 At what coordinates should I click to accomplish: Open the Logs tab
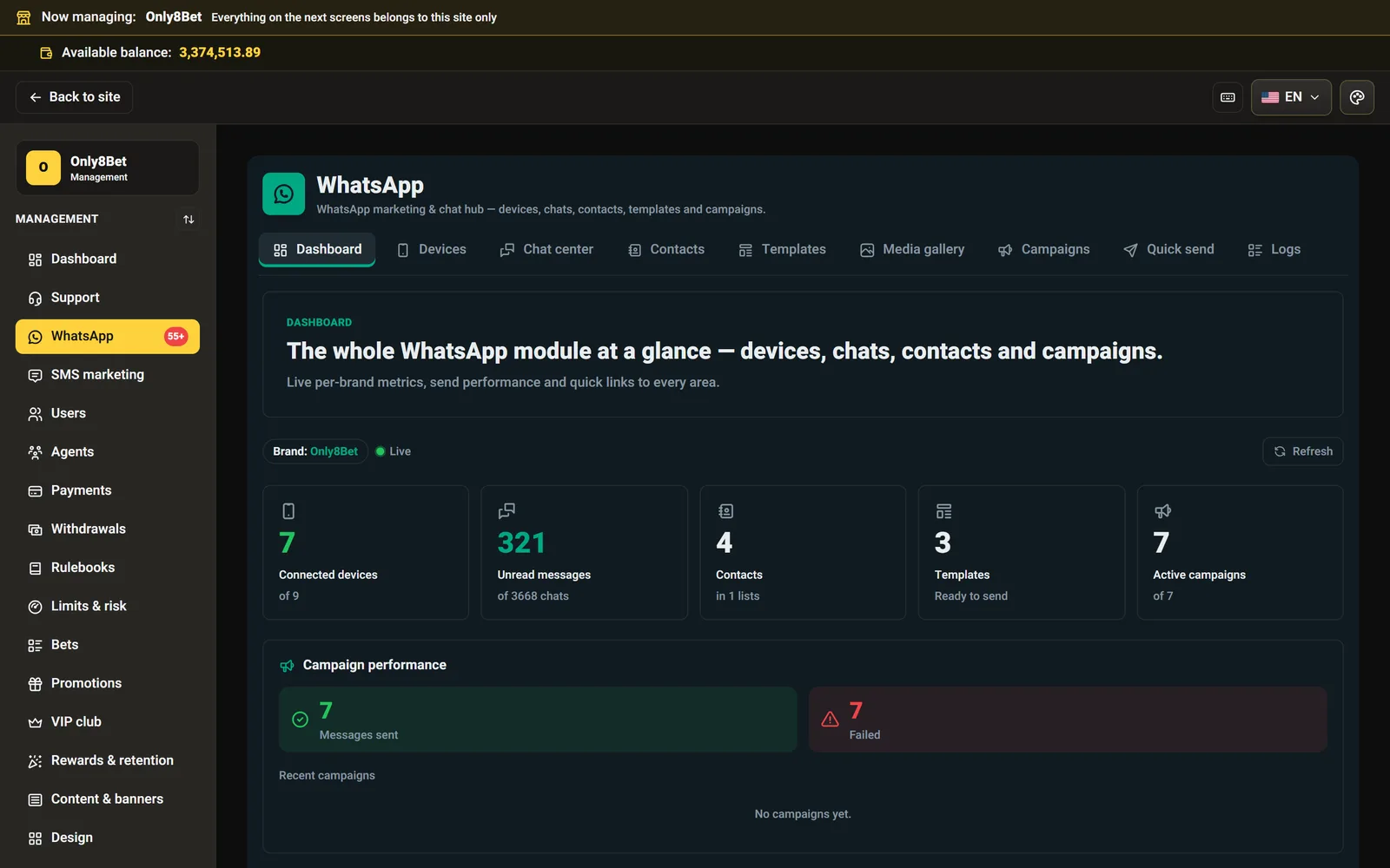coord(1274,250)
